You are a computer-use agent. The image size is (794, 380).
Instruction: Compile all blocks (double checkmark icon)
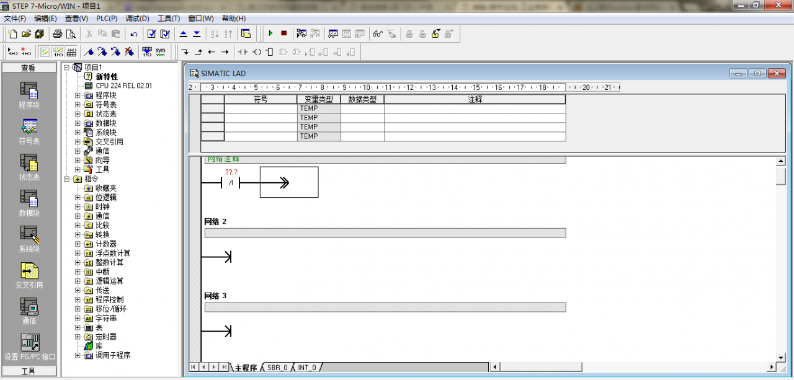click(165, 33)
